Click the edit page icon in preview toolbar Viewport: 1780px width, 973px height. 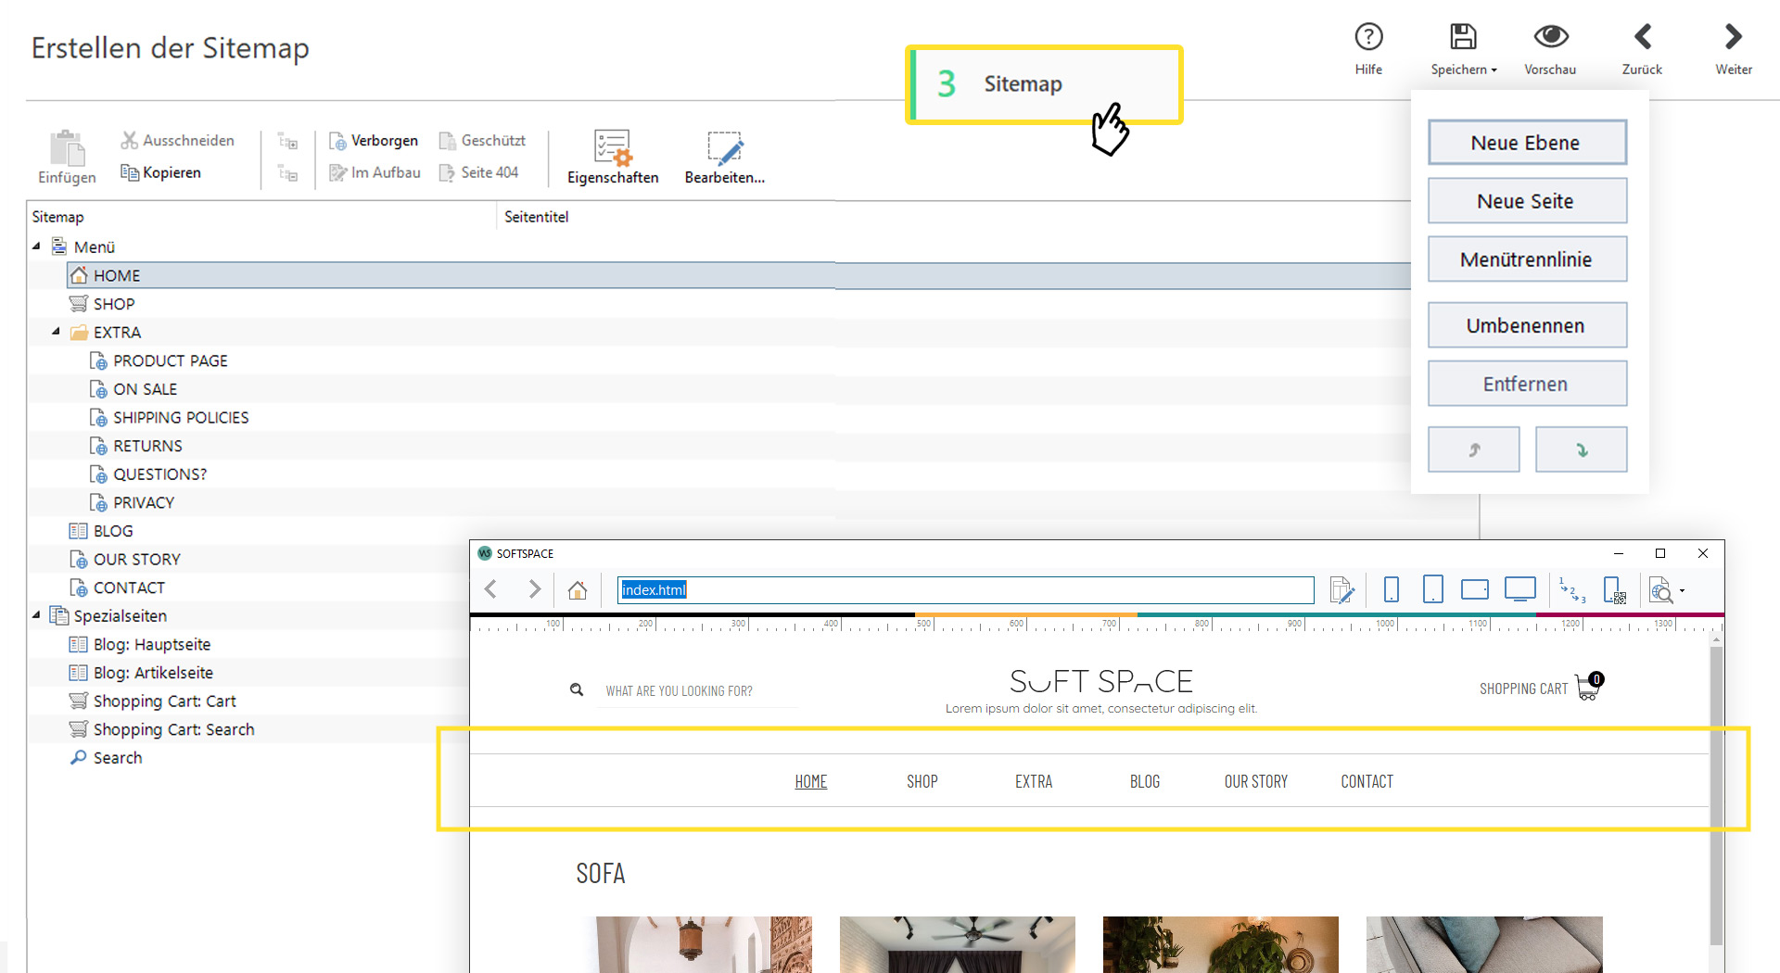pyautogui.click(x=1341, y=589)
